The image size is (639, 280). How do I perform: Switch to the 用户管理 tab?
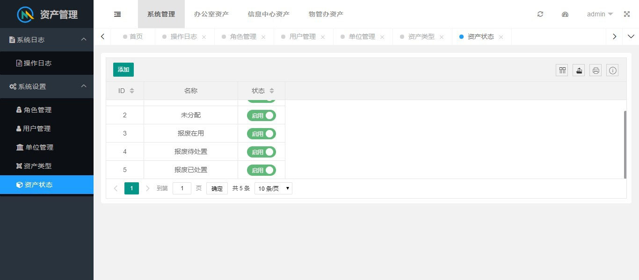click(302, 36)
